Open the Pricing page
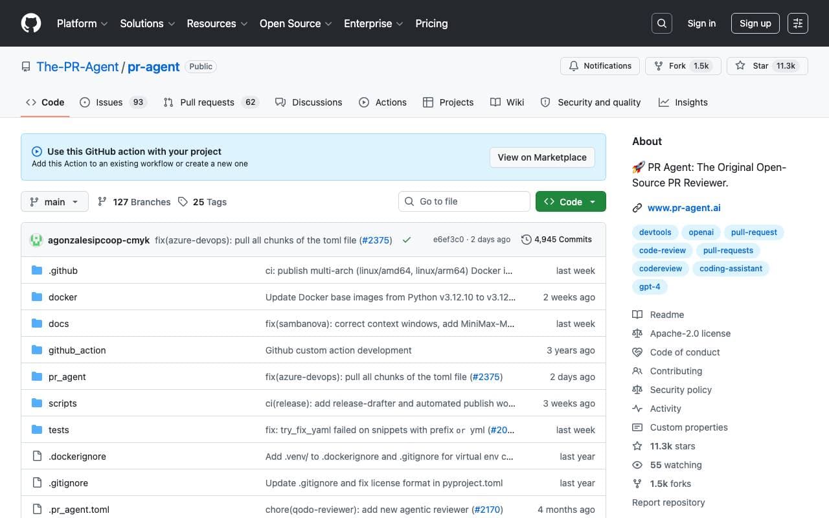829x518 pixels. click(431, 23)
